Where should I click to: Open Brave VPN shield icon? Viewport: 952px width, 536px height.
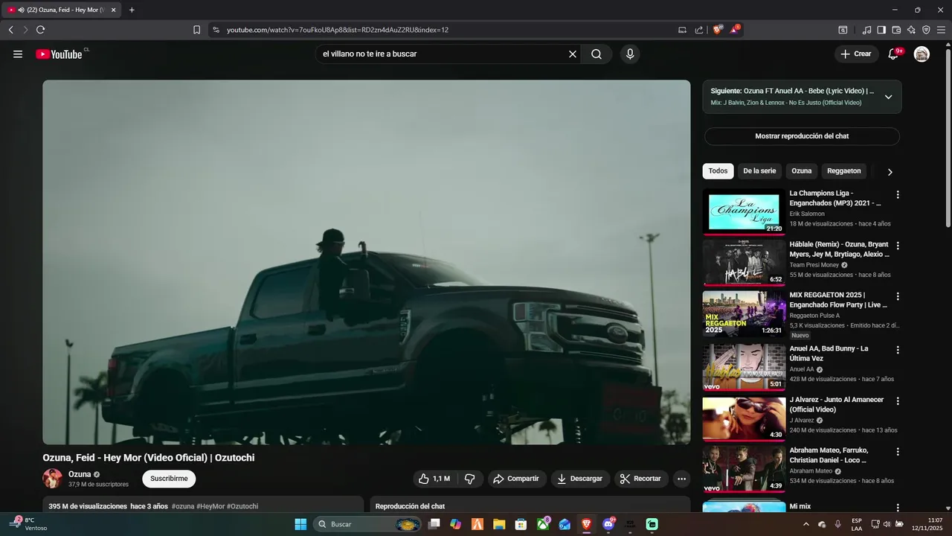coord(926,30)
